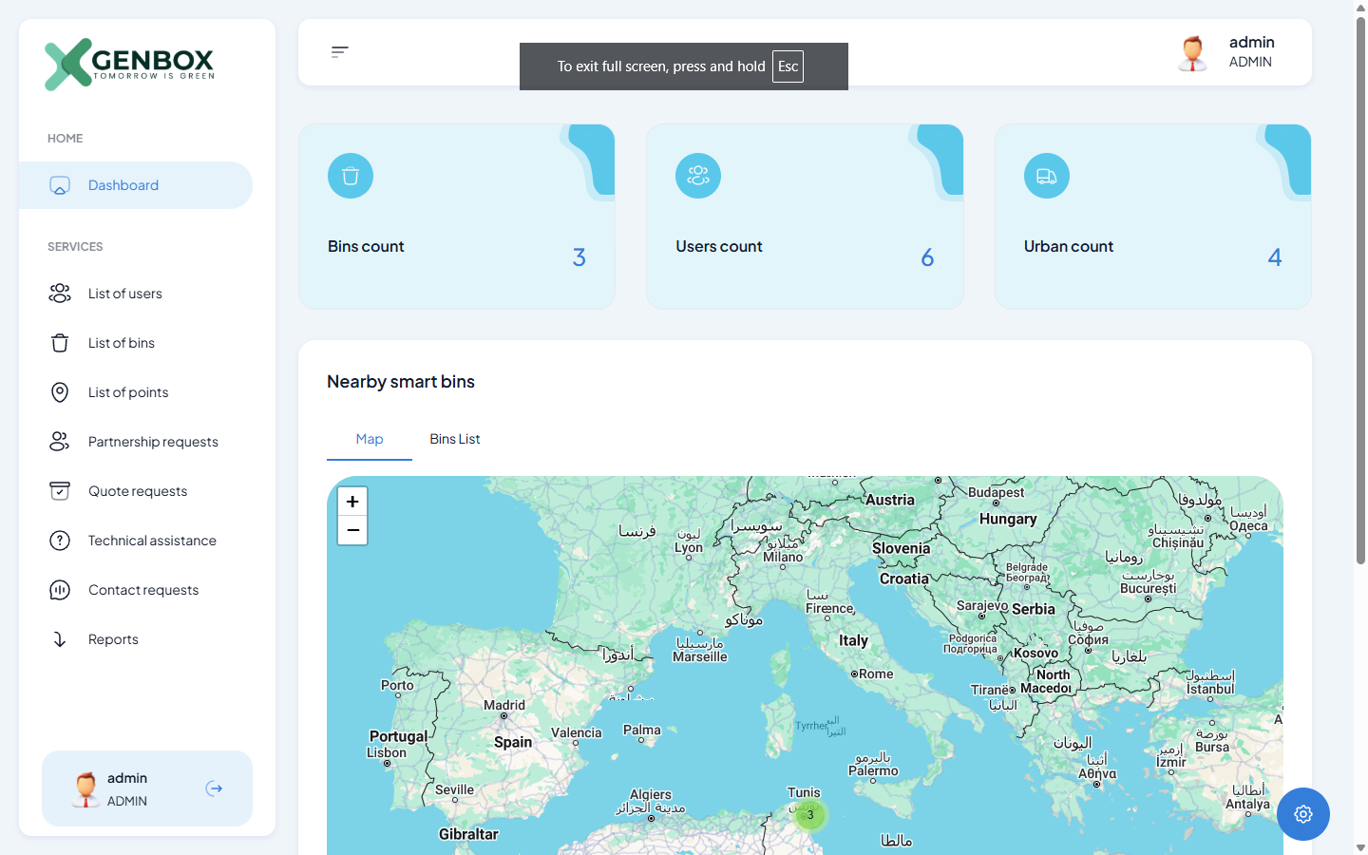1368x855 pixels.
Task: Select the Map tab
Action: click(370, 439)
